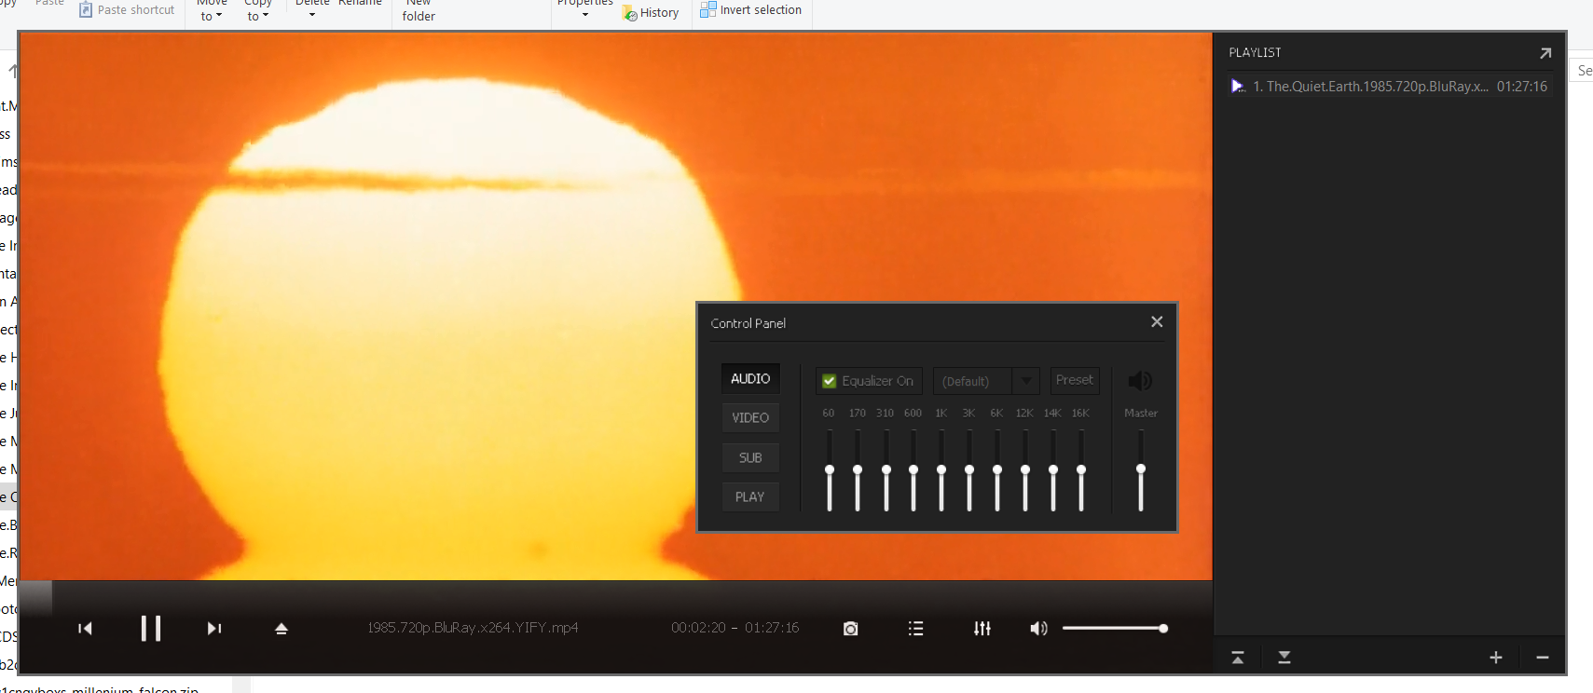This screenshot has height=693, width=1593.
Task: Click New folder in Explorer ribbon
Action: coord(419,10)
